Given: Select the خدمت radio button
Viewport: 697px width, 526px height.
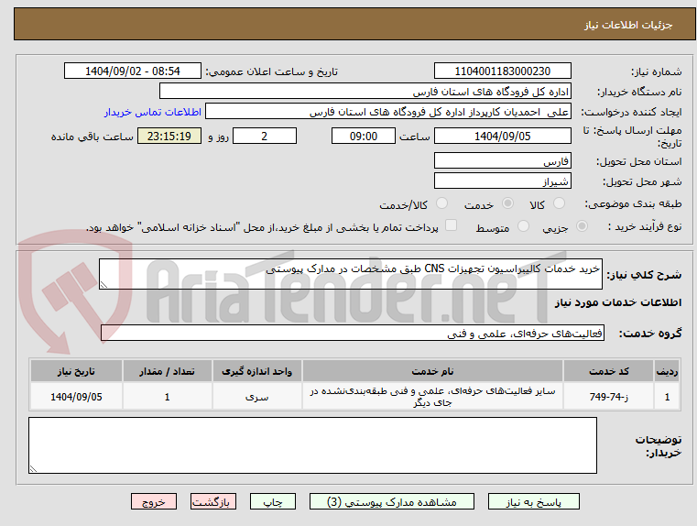Looking at the screenshot, I should [x=507, y=203].
